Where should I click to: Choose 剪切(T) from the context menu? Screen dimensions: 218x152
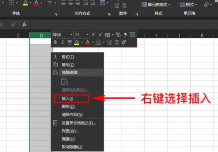[78, 57]
